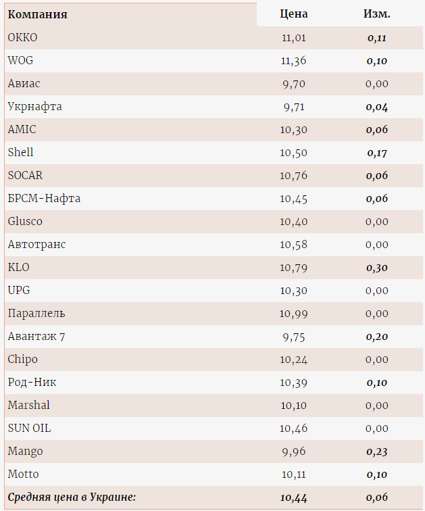Select Авантаж 7 change value 0,20

(377, 337)
